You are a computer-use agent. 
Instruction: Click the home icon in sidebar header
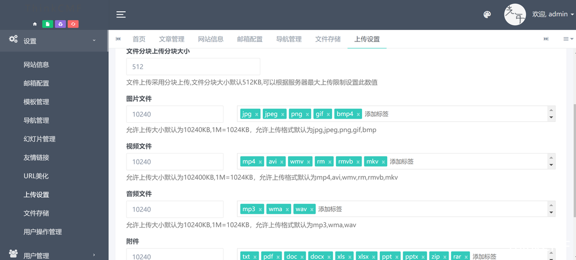click(x=35, y=24)
